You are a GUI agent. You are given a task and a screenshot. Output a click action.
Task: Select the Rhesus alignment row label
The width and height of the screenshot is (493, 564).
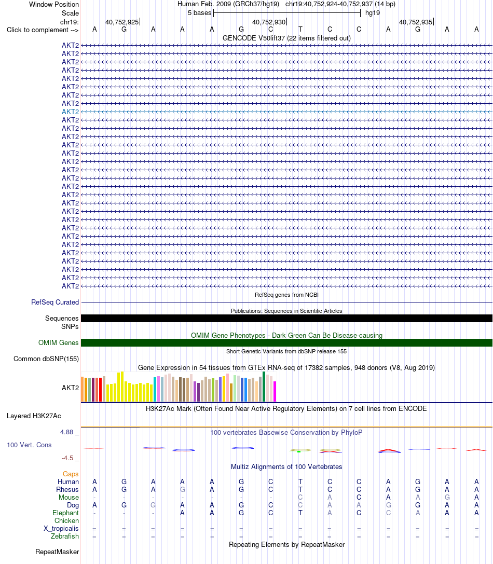[x=67, y=489]
